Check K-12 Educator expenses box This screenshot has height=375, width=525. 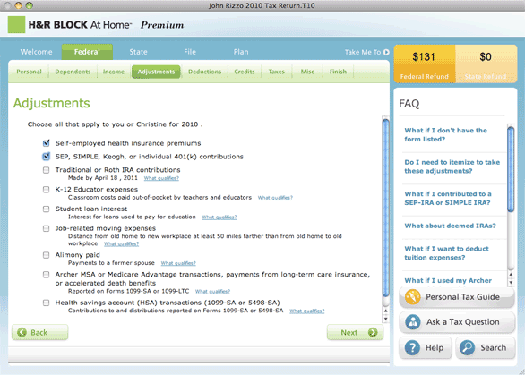tap(47, 190)
